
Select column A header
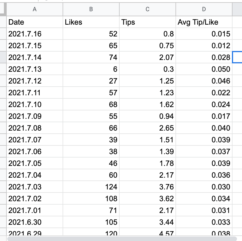[x=35, y=9]
